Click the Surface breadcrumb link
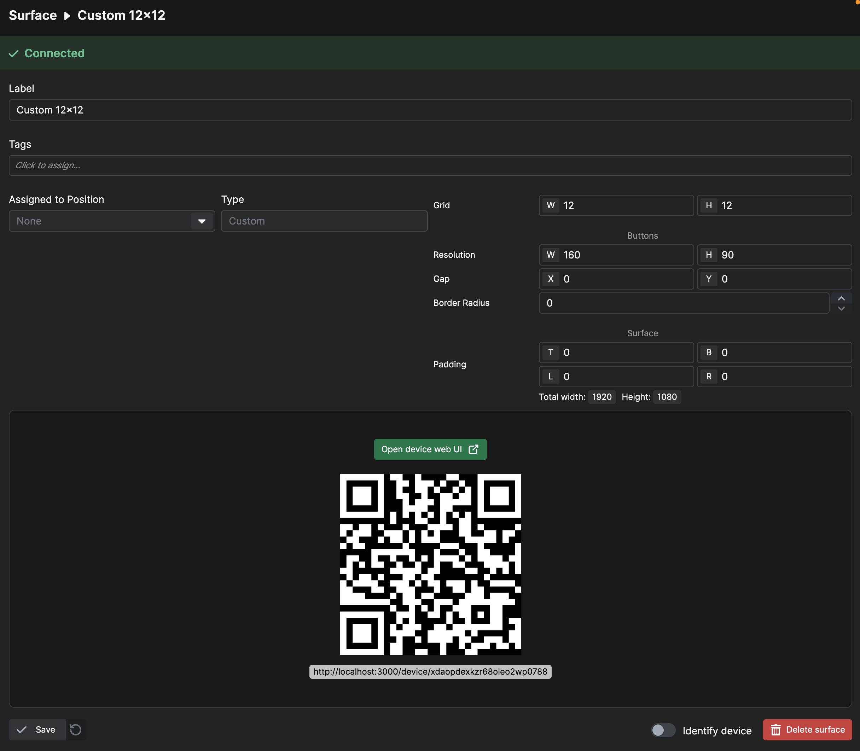The image size is (860, 751). [33, 16]
